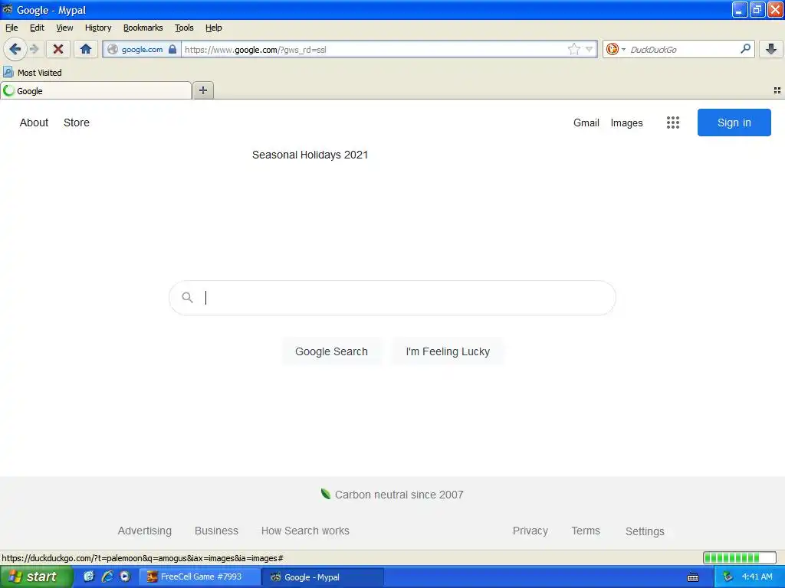This screenshot has height=588, width=785.
Task: Bookmark this page with the star icon
Action: click(x=573, y=49)
